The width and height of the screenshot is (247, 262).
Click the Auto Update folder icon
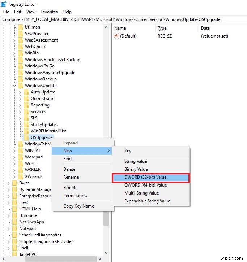click(x=26, y=92)
